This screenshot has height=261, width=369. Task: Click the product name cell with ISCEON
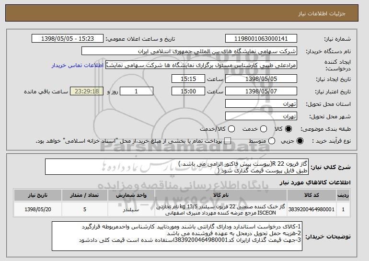221,209
